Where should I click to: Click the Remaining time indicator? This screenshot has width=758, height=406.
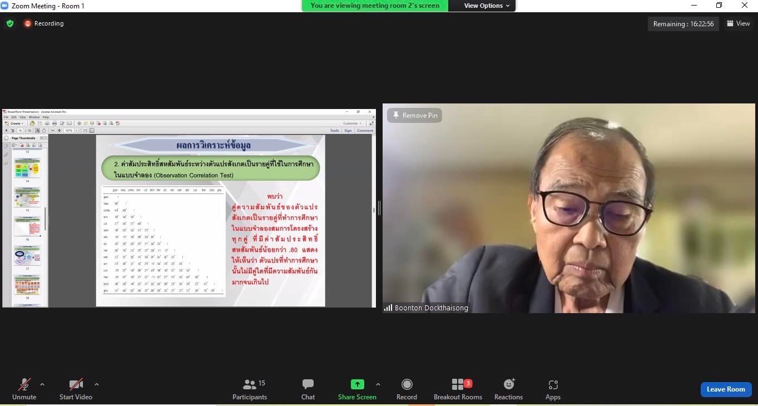(683, 24)
